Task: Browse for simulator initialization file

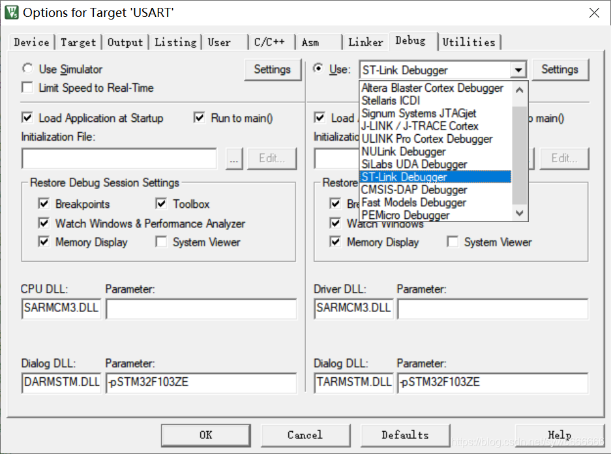Action: pyautogui.click(x=234, y=158)
